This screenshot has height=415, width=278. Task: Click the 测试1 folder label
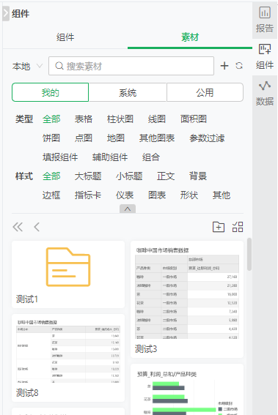tap(27, 299)
